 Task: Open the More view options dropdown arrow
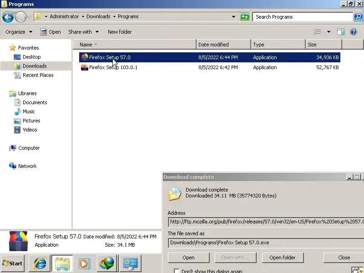329,32
